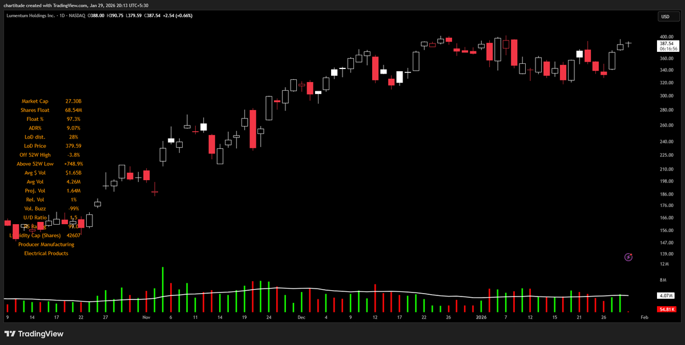
Task: Click the 225.00 price axis label
Action: (666, 154)
